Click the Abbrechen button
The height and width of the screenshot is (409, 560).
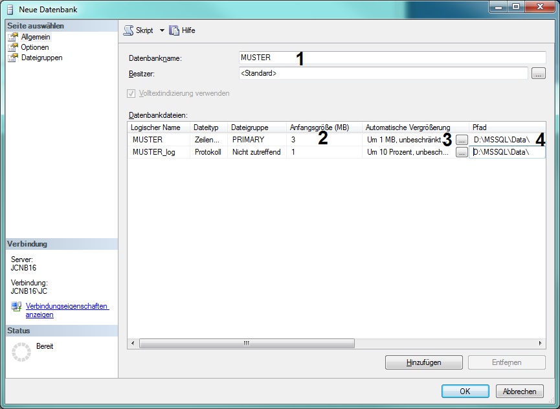[x=520, y=391]
